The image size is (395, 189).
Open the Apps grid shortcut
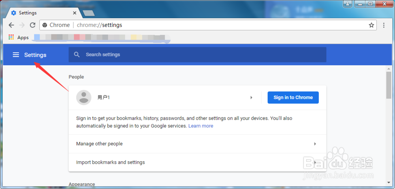pyautogui.click(x=11, y=37)
